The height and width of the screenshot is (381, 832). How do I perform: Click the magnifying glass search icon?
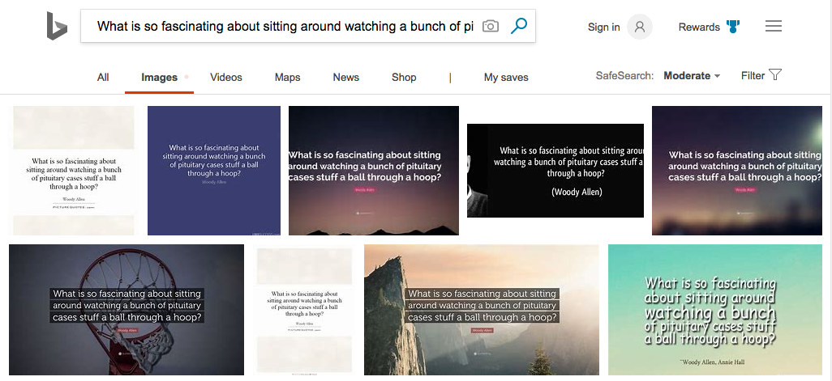tap(519, 25)
